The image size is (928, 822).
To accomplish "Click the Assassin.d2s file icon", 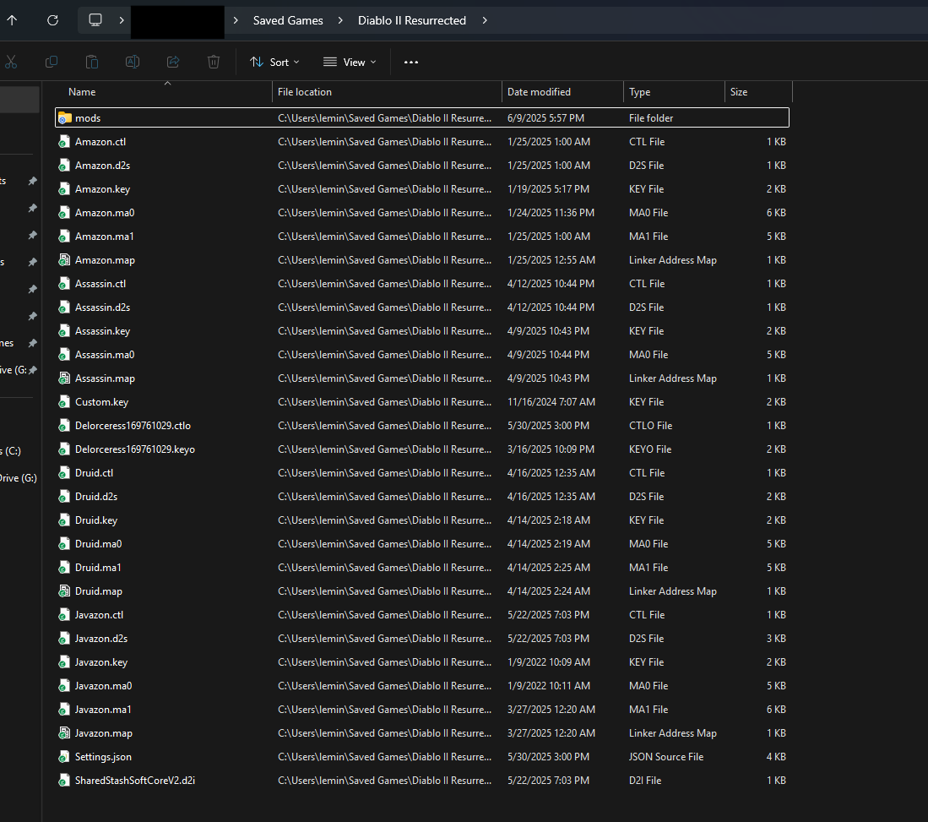I will [64, 308].
